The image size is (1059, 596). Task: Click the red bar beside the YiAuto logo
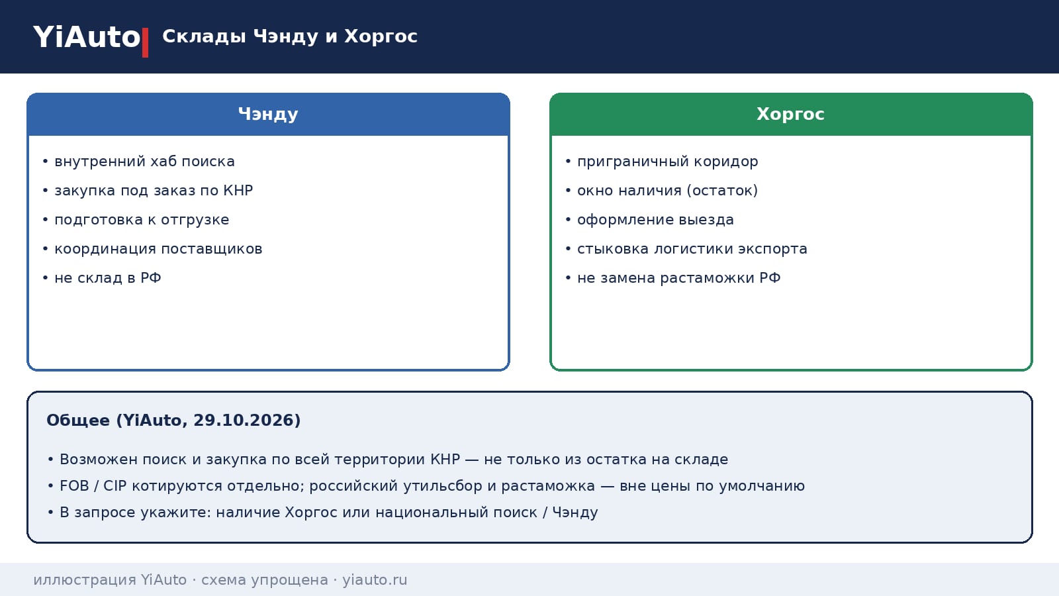(x=145, y=42)
